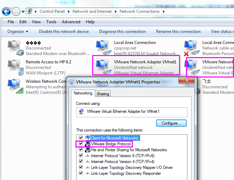The image size is (234, 180).
Task: Click Rename this connection
Action: click(178, 31)
